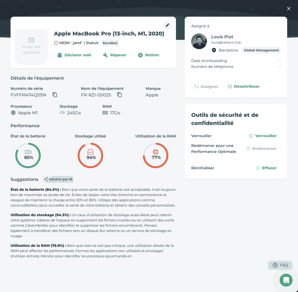Click the Barcelona location text
The width and height of the screenshot is (298, 292).
click(228, 50)
